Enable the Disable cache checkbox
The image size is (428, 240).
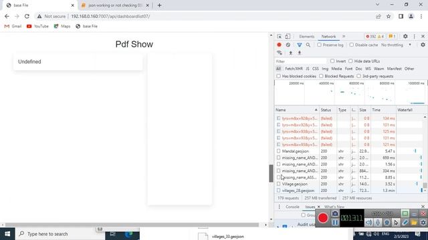click(x=352, y=45)
